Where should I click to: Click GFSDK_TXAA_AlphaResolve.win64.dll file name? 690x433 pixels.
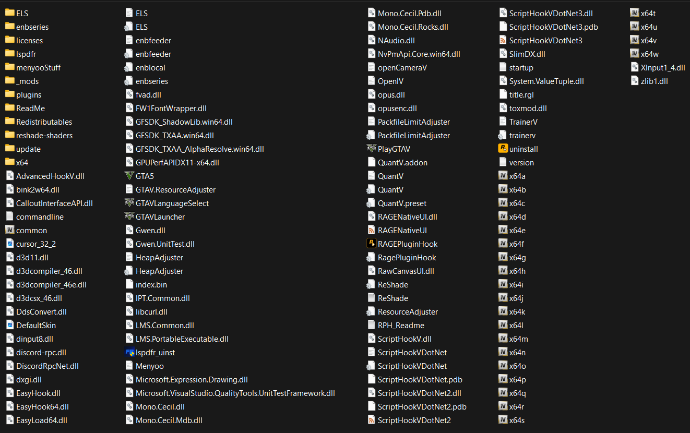200,149
